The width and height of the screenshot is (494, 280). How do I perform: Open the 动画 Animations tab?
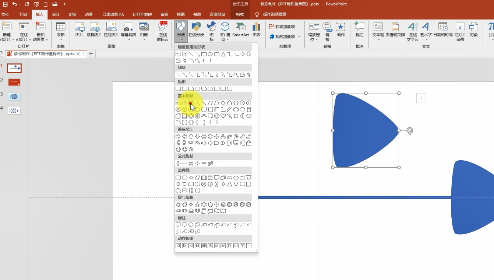pyautogui.click(x=89, y=15)
